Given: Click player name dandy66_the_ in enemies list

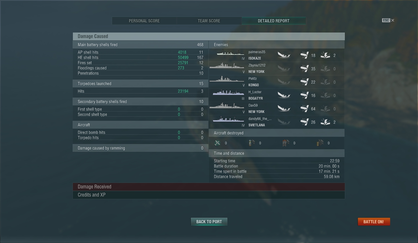Looking at the screenshot, I should click(x=260, y=119).
